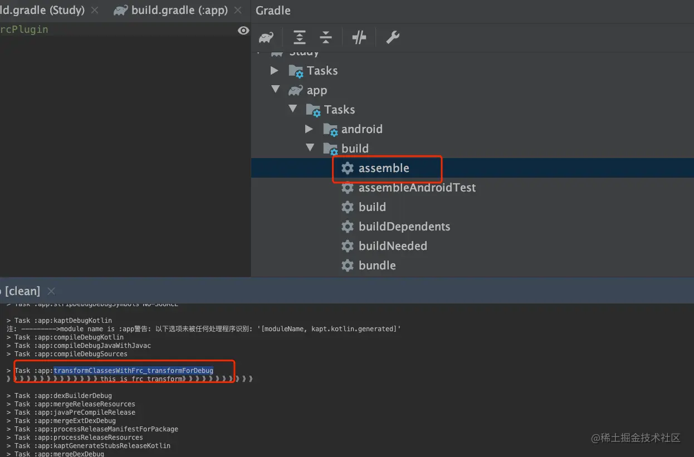This screenshot has width=694, height=457.
Task: Collapse all nodes in Gradle toolbar
Action: tap(326, 38)
